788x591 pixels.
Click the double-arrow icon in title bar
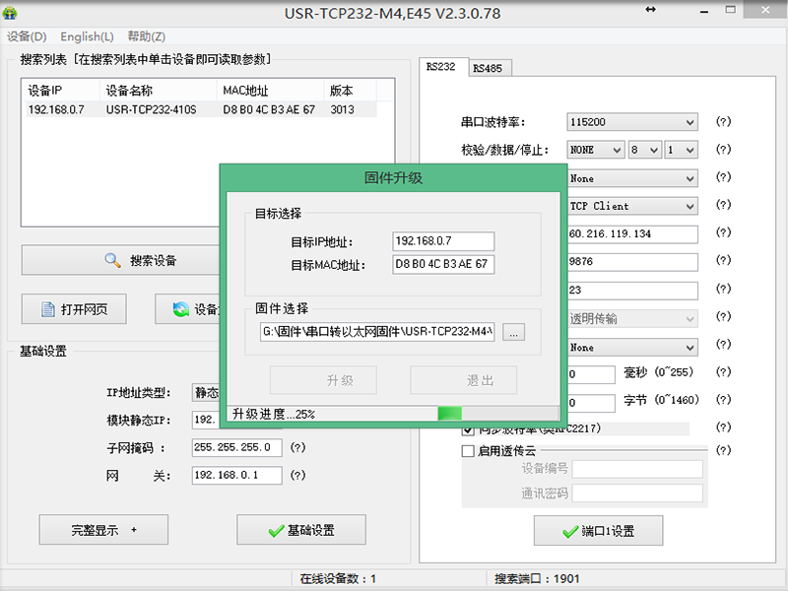pyautogui.click(x=651, y=9)
